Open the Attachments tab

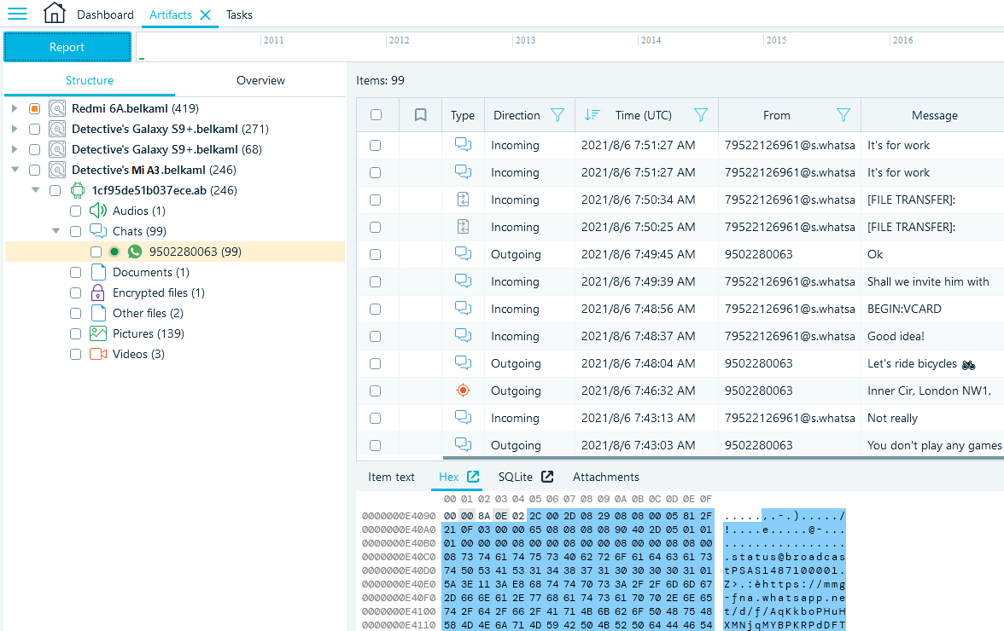606,477
